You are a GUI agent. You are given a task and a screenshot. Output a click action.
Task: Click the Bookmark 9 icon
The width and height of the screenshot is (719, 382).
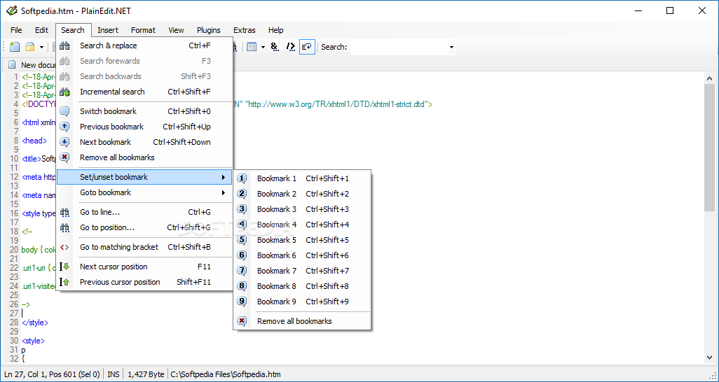pos(242,302)
